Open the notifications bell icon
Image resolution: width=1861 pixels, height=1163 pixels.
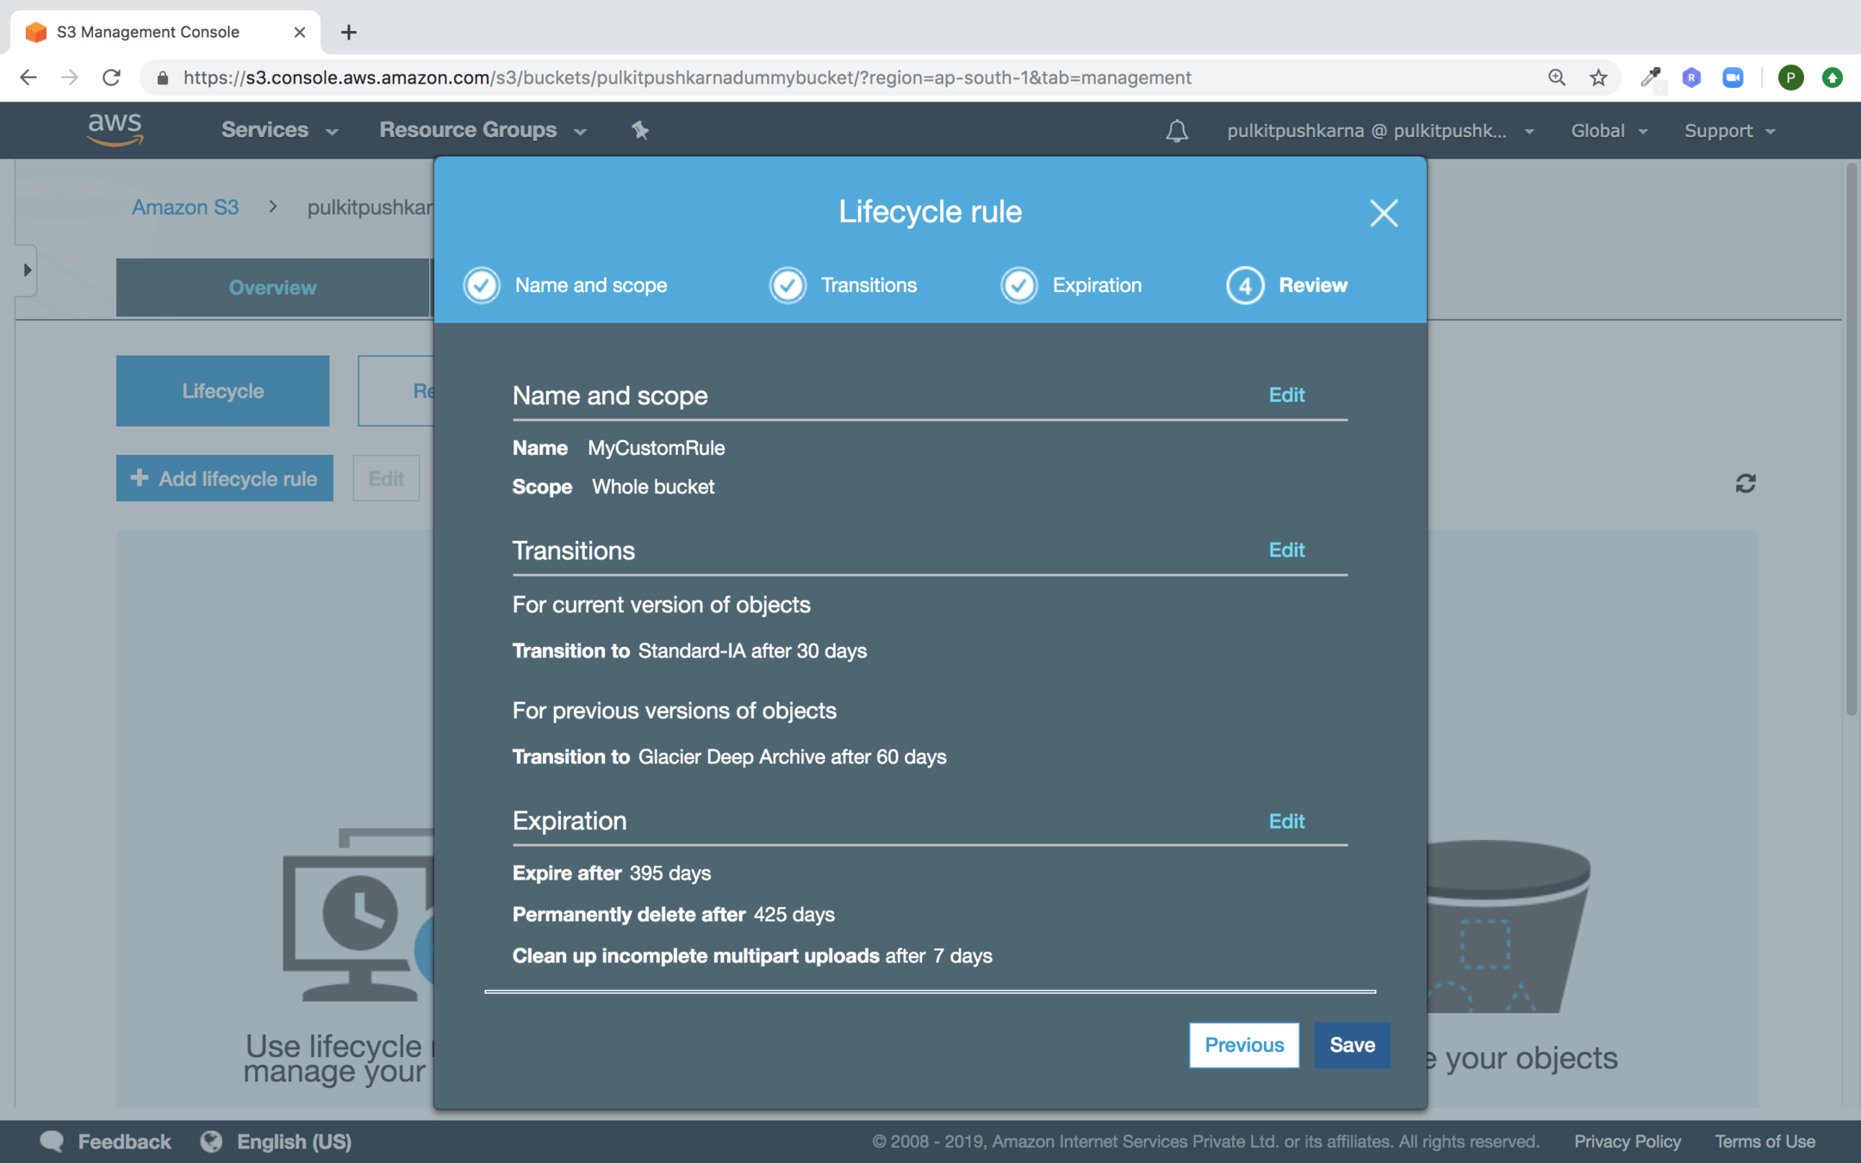tap(1177, 131)
